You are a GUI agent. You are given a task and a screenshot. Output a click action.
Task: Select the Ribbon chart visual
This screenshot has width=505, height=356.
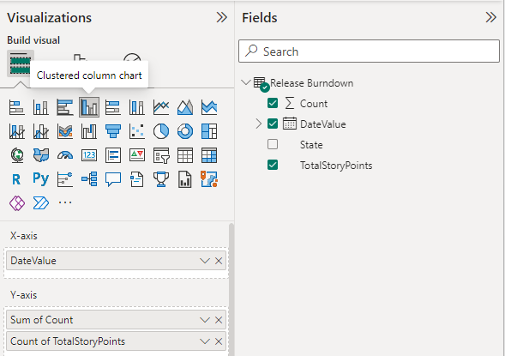(65, 131)
